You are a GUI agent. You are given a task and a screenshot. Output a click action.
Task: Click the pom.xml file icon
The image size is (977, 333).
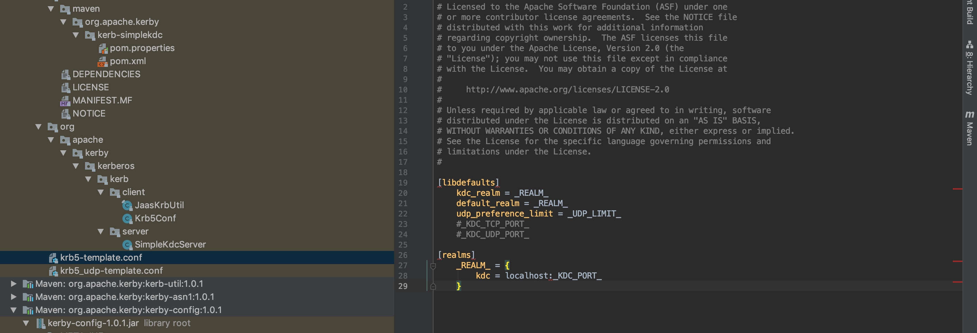point(103,61)
